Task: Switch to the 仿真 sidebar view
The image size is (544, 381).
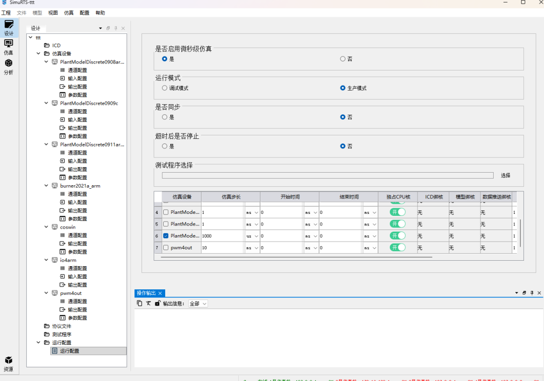Action: coord(9,47)
